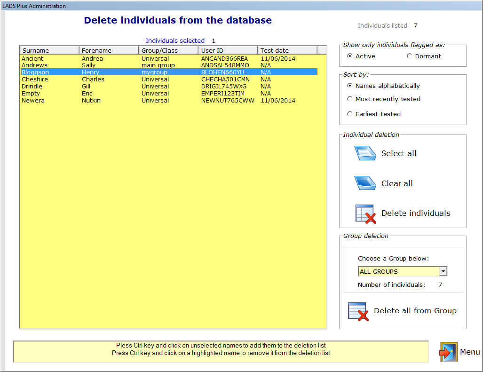The width and height of the screenshot is (483, 372).
Task: Click the mygroup cell for Bloggson
Action: (154, 72)
